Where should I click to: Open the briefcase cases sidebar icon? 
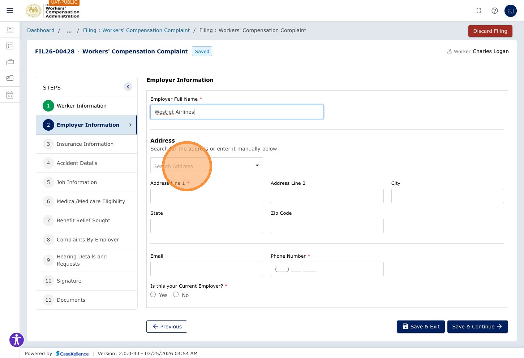pyautogui.click(x=10, y=62)
